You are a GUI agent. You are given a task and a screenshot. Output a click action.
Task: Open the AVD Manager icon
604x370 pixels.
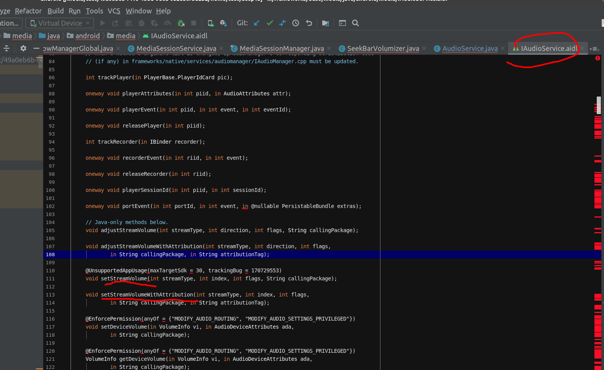click(x=211, y=23)
